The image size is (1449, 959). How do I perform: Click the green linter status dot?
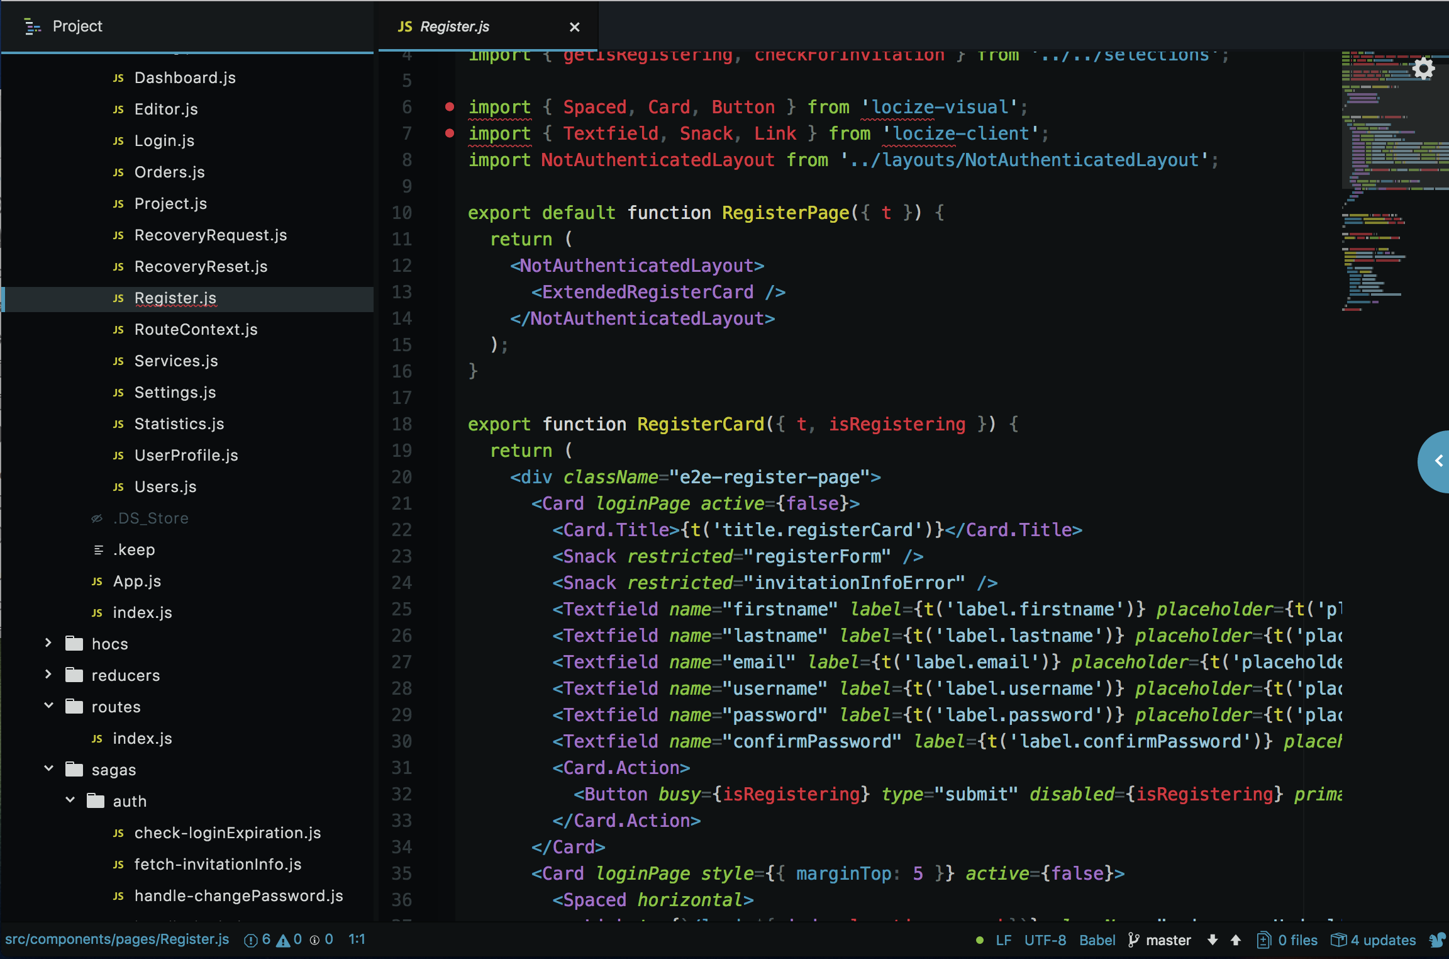point(979,939)
